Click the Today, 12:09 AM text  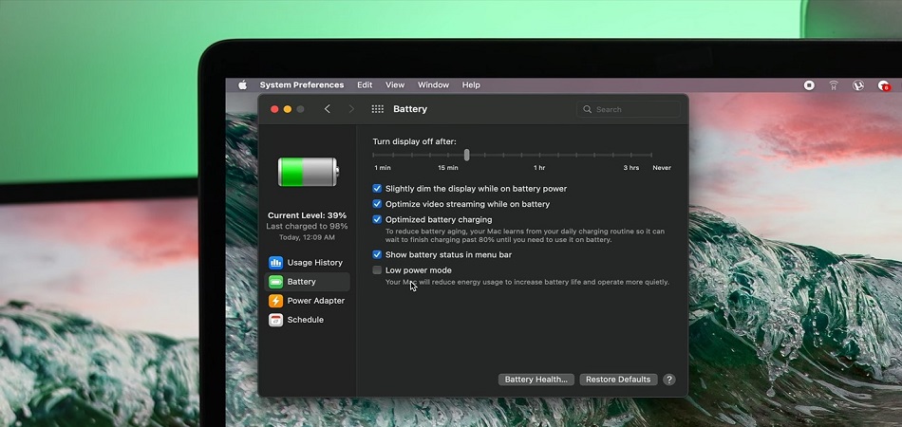(x=308, y=237)
